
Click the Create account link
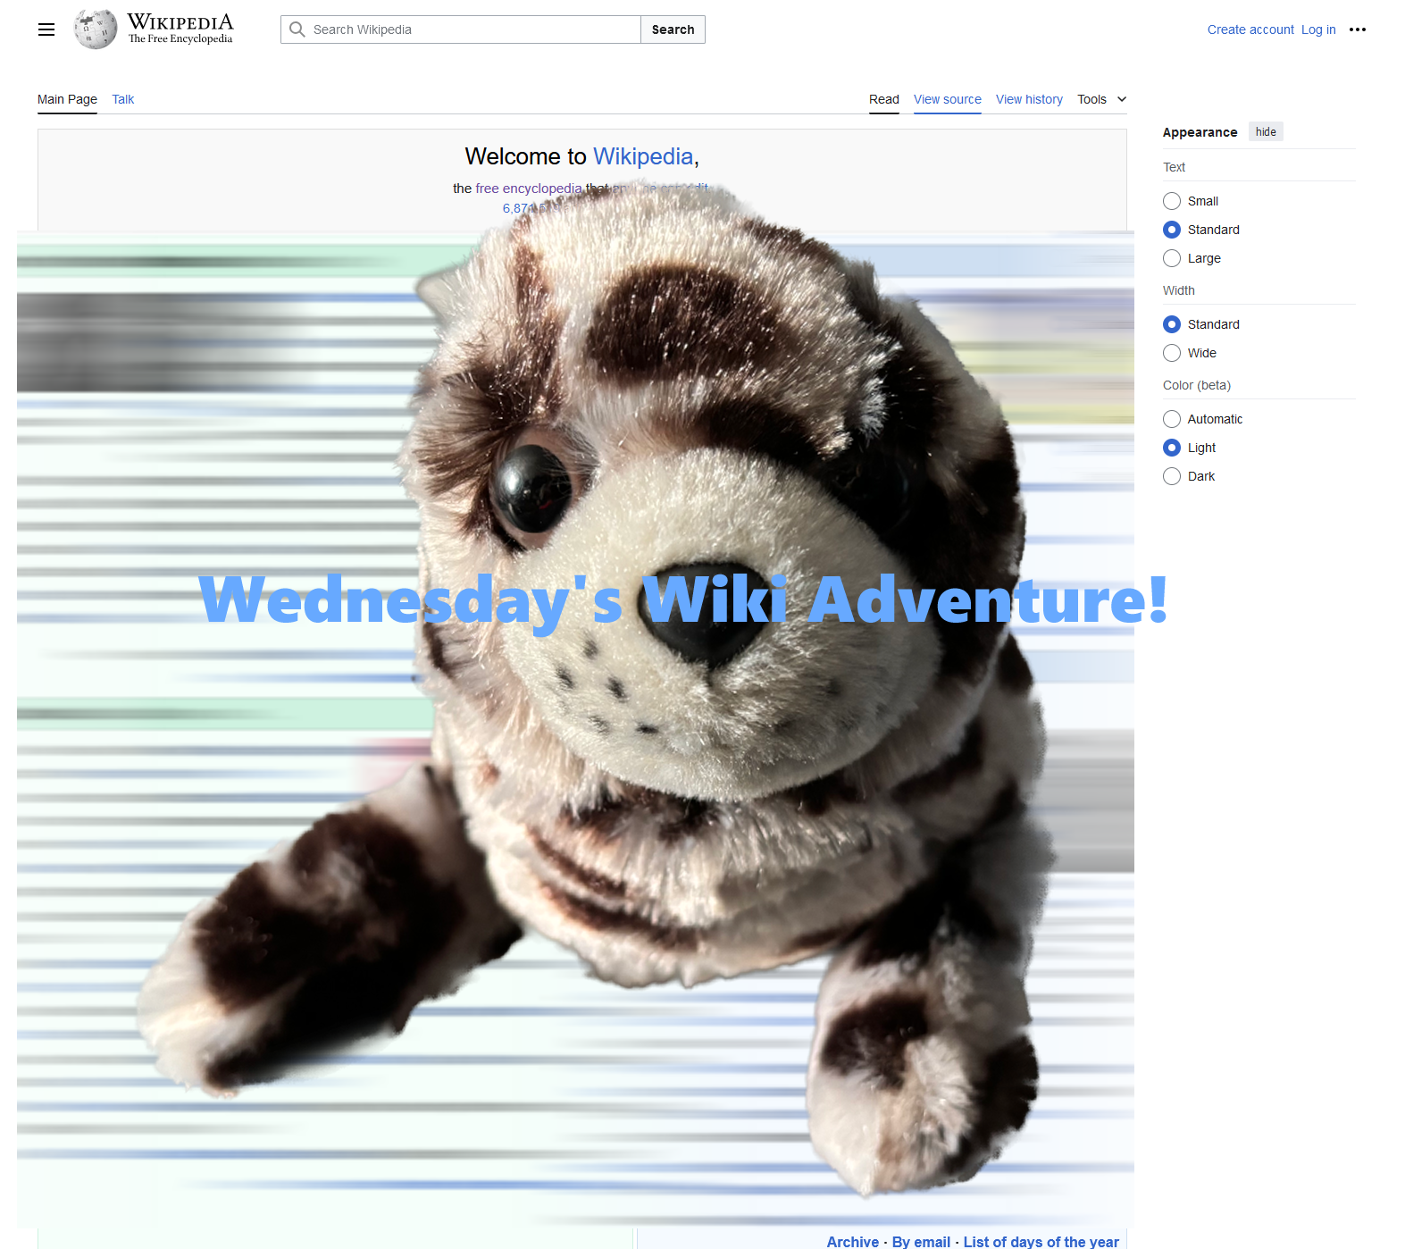[x=1250, y=29]
